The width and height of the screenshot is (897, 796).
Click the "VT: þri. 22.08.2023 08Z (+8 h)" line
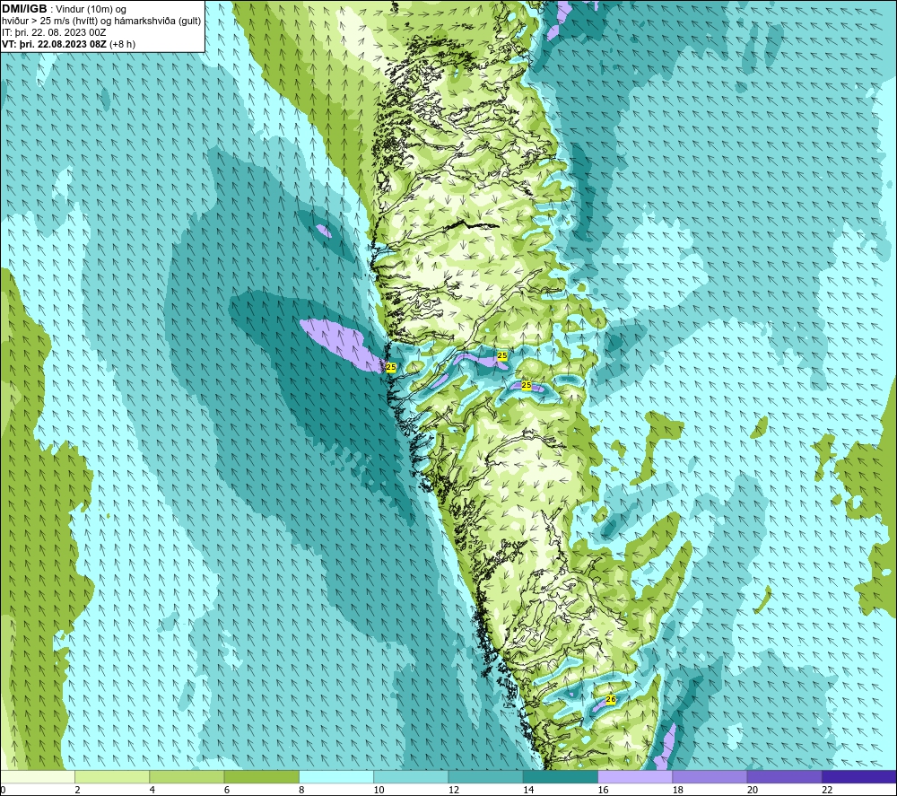pos(69,43)
